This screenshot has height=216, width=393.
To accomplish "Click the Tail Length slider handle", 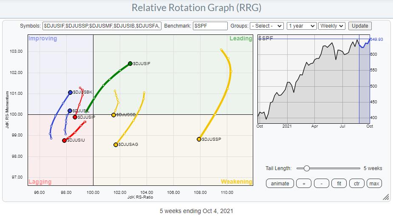I will [x=306, y=168].
